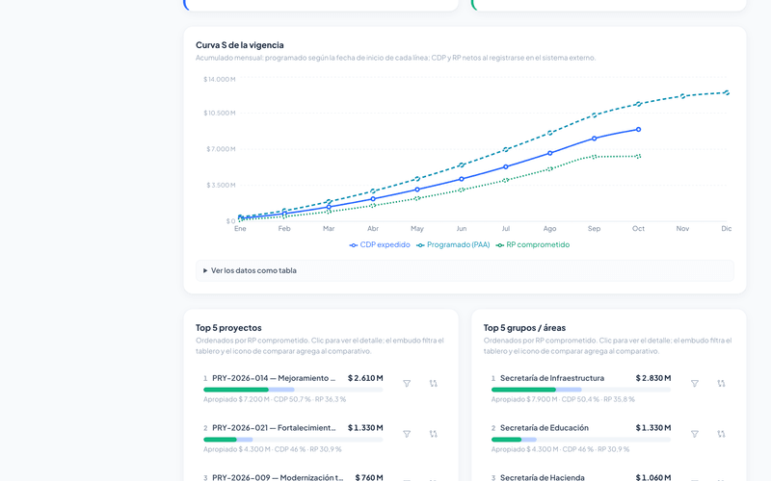
Task: Click the Ago month axis label
Action: pyautogui.click(x=549, y=228)
